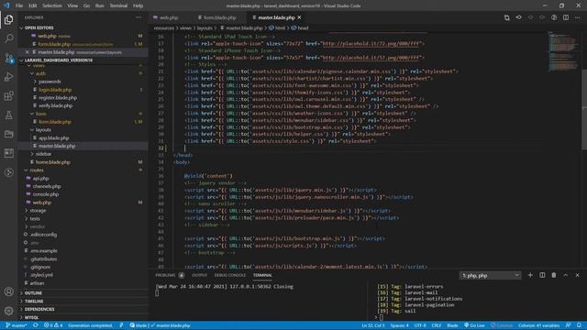The image size is (587, 330).
Task: Open app.blade.php in the layouts folder
Action: [54, 138]
